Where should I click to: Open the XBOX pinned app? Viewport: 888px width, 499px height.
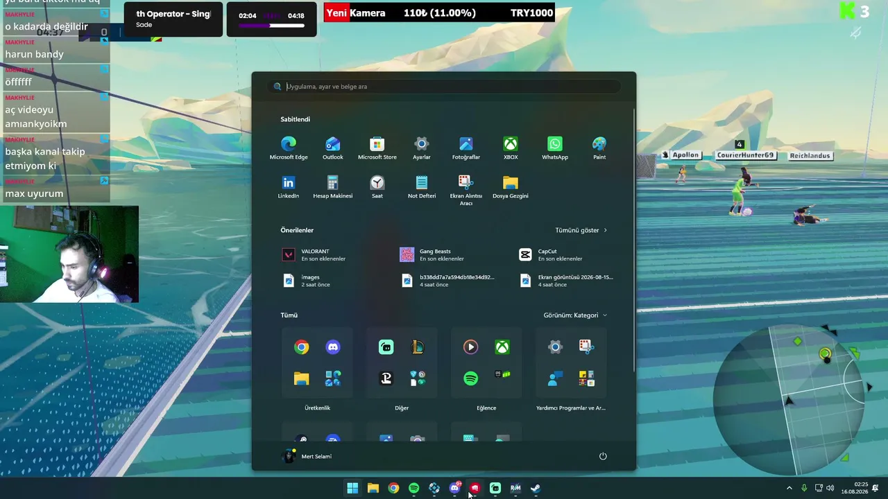[511, 148]
